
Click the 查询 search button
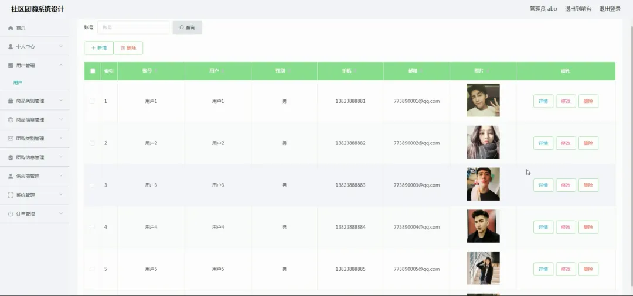(188, 27)
